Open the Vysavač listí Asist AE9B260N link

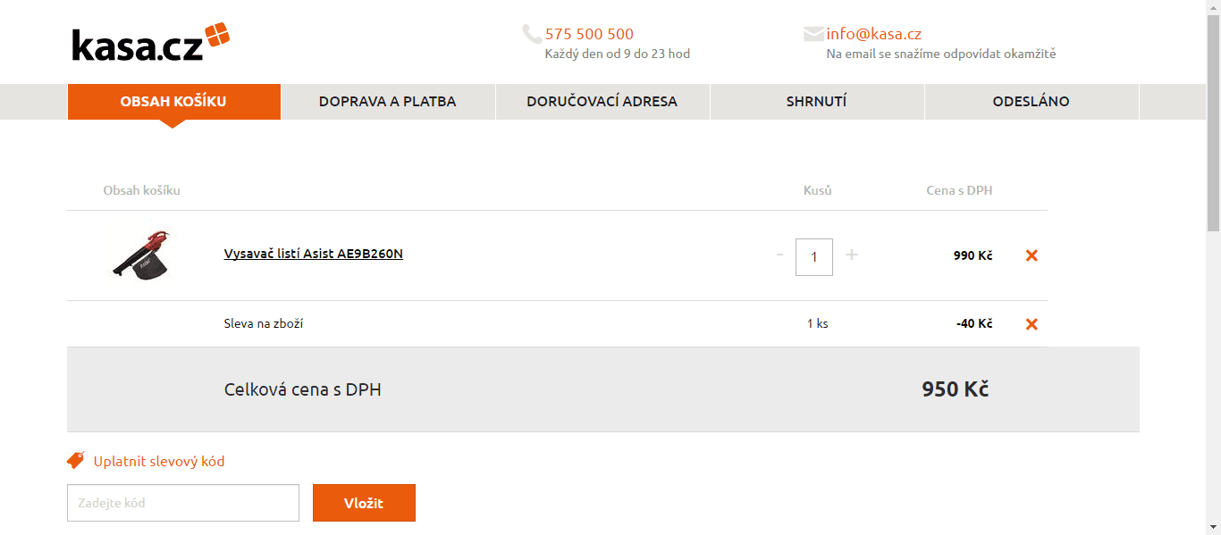click(x=314, y=254)
